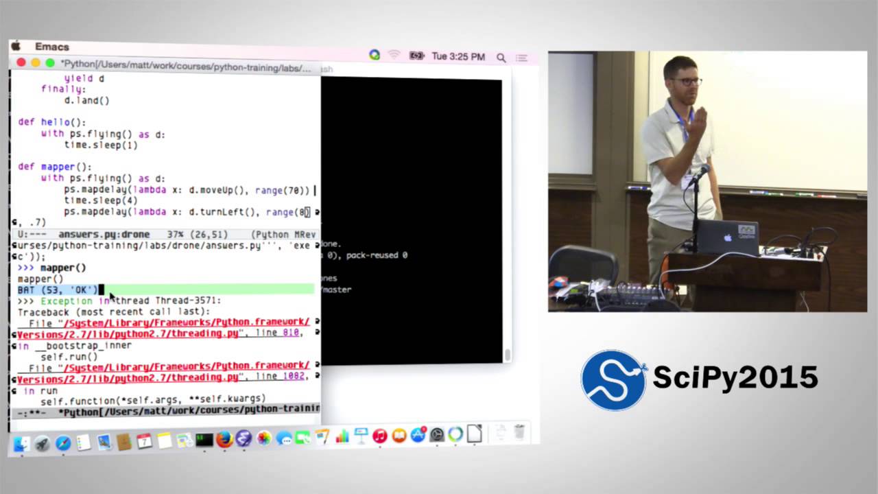Click the green circular menu bar icon

tap(374, 54)
